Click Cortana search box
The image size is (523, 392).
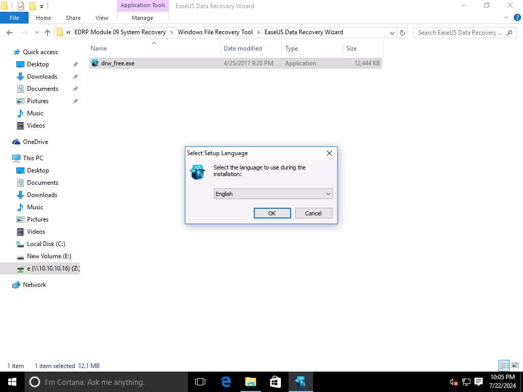106,382
